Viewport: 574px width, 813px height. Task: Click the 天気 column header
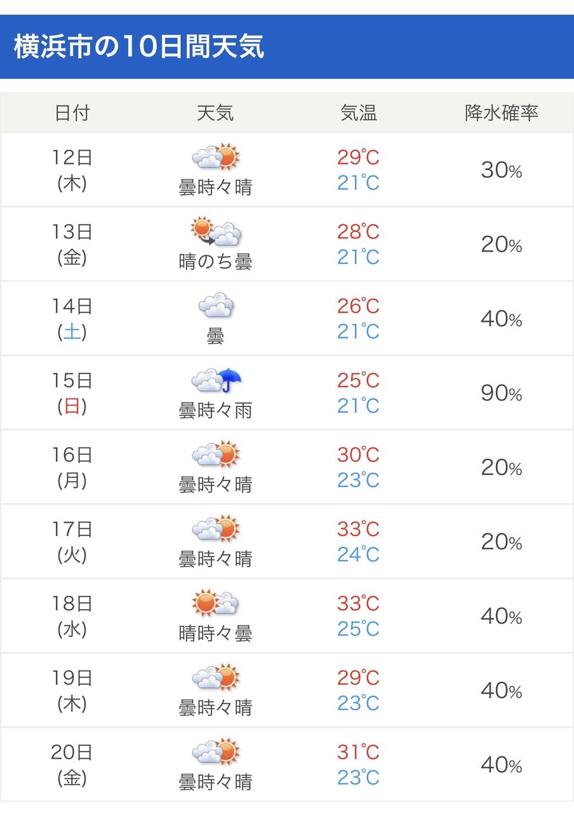click(215, 113)
